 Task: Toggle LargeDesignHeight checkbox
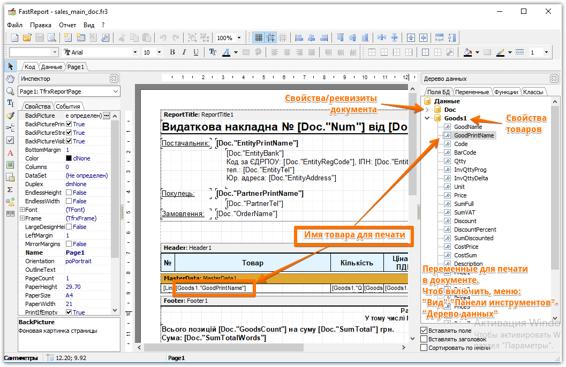(x=69, y=227)
